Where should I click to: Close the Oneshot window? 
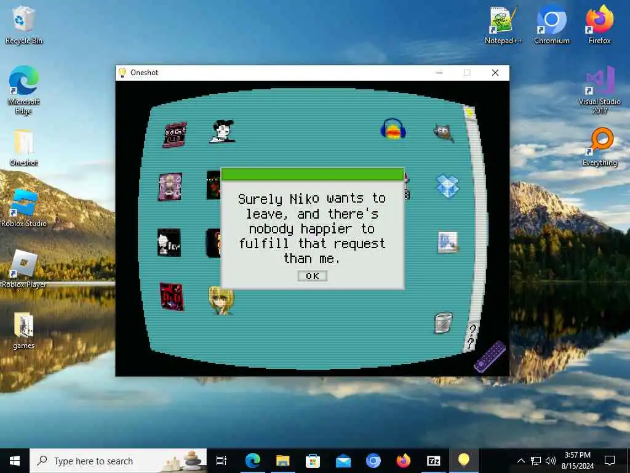495,73
